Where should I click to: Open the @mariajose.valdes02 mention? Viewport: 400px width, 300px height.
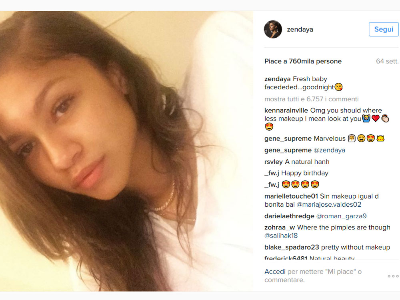(x=329, y=205)
